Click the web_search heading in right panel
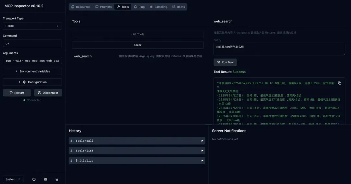This screenshot has height=184, width=351. 223,21
